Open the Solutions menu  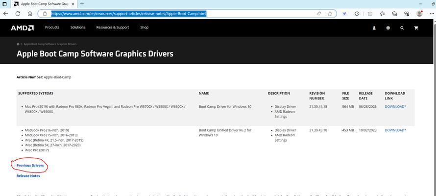click(77, 27)
